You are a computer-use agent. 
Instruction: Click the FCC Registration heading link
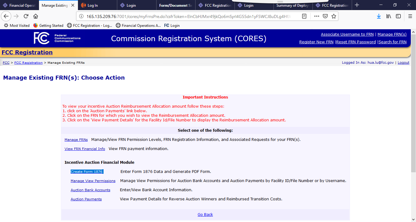tap(27, 52)
